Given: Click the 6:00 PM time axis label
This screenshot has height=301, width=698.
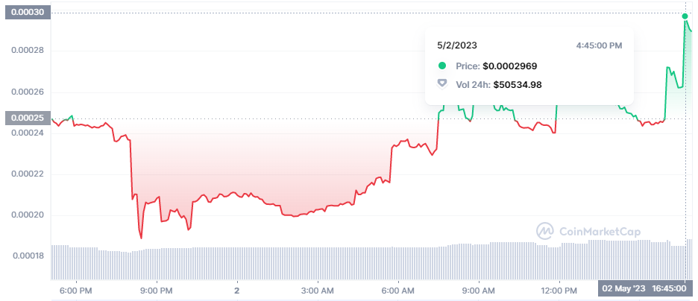Looking at the screenshot, I should (x=75, y=291).
